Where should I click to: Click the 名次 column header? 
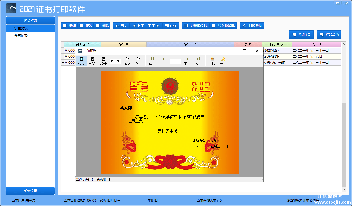pos(248,44)
